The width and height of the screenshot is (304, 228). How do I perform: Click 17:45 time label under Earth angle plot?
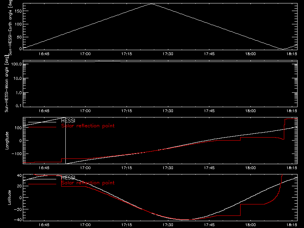209,54
